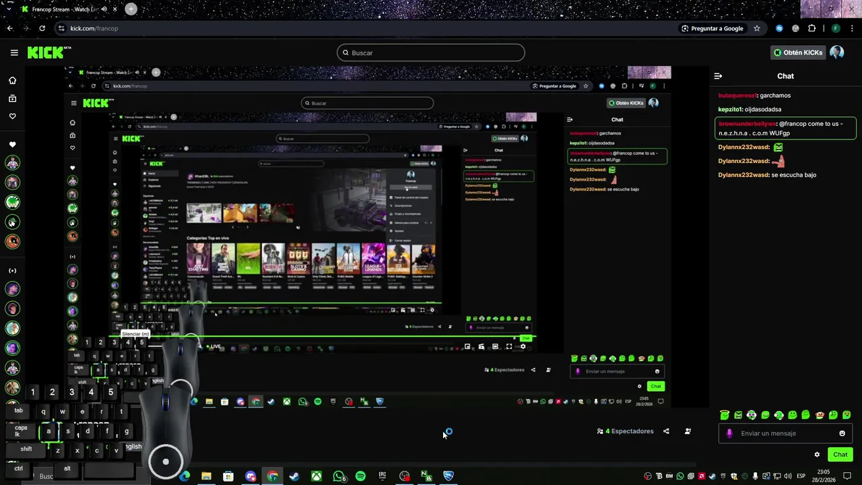This screenshot has width=862, height=485.
Task: Open the Browse icon below Home in sidebar
Action: click(x=12, y=98)
